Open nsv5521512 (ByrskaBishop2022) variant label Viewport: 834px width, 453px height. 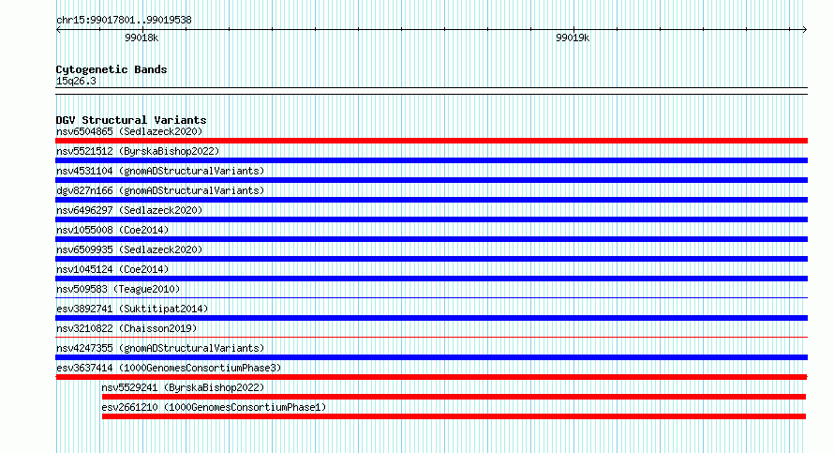pyautogui.click(x=138, y=151)
